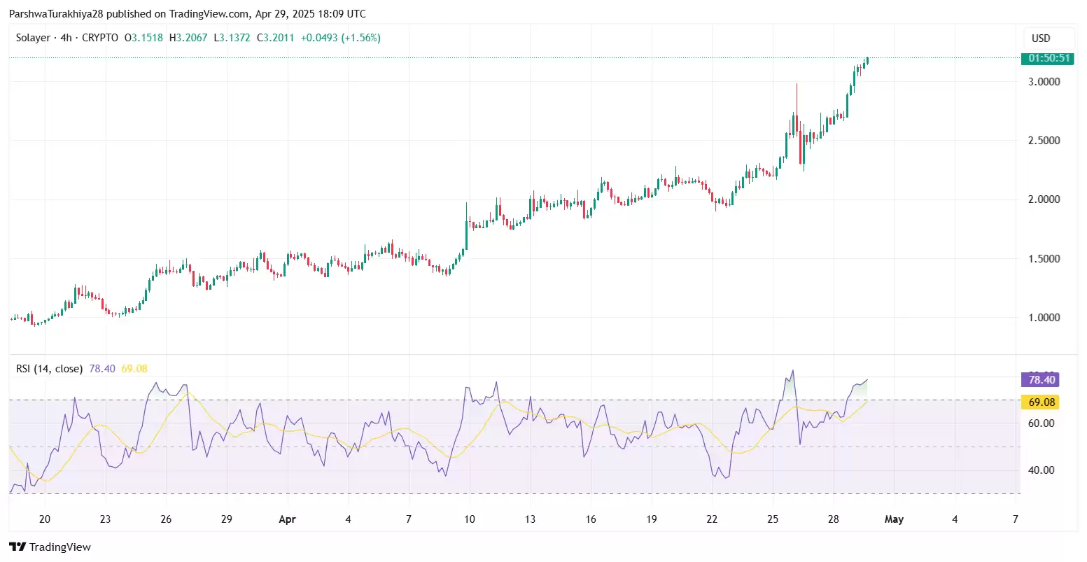Click the Solayer symbol title
This screenshot has height=562, width=1087.
tap(33, 38)
